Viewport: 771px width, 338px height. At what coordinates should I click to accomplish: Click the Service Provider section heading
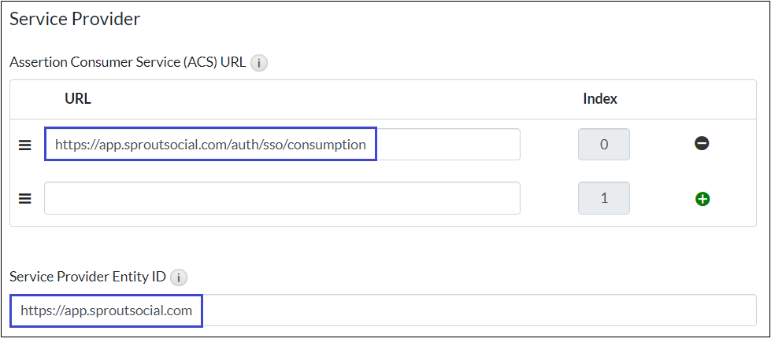coord(75,19)
